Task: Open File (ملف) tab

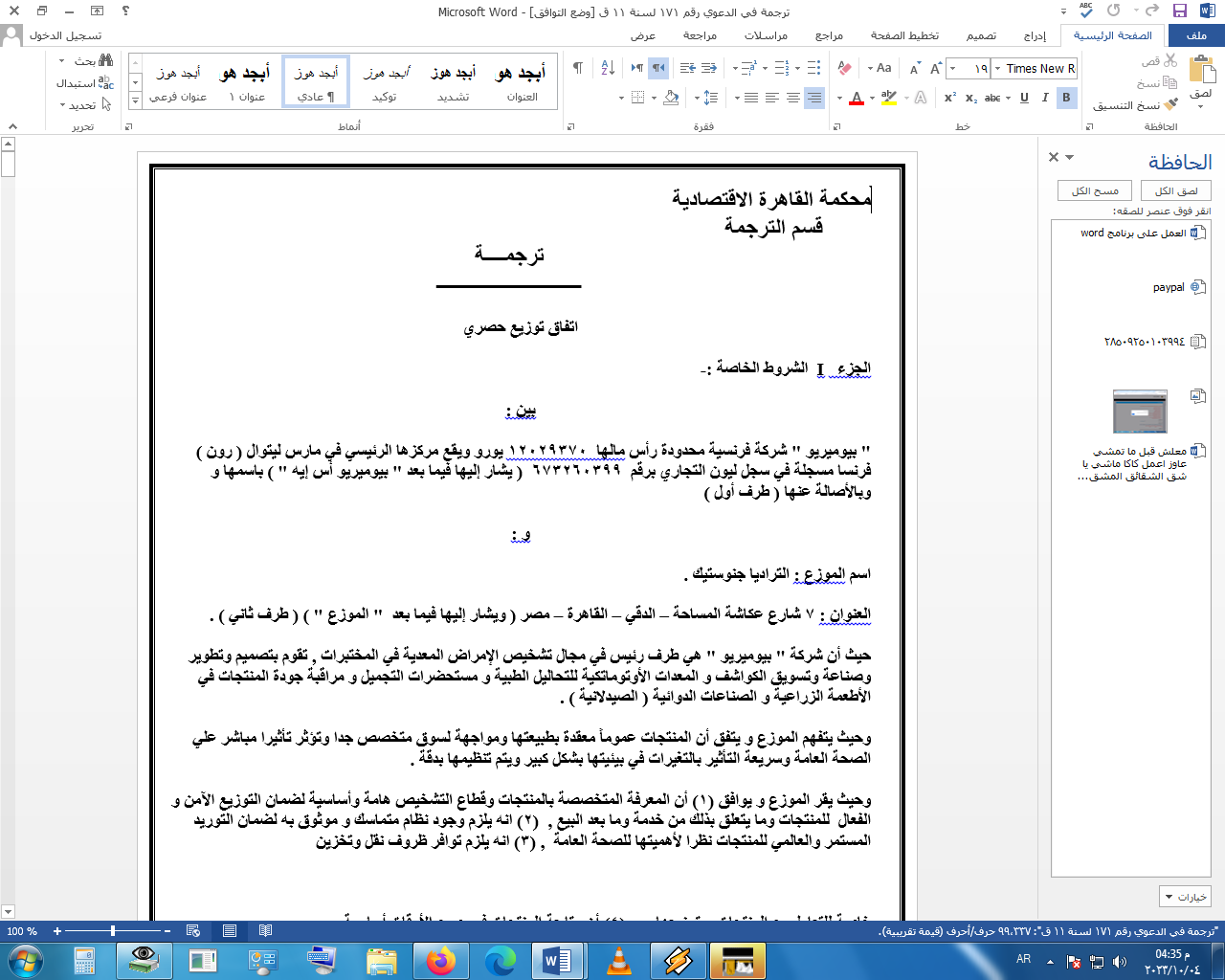Action: coord(1196,35)
